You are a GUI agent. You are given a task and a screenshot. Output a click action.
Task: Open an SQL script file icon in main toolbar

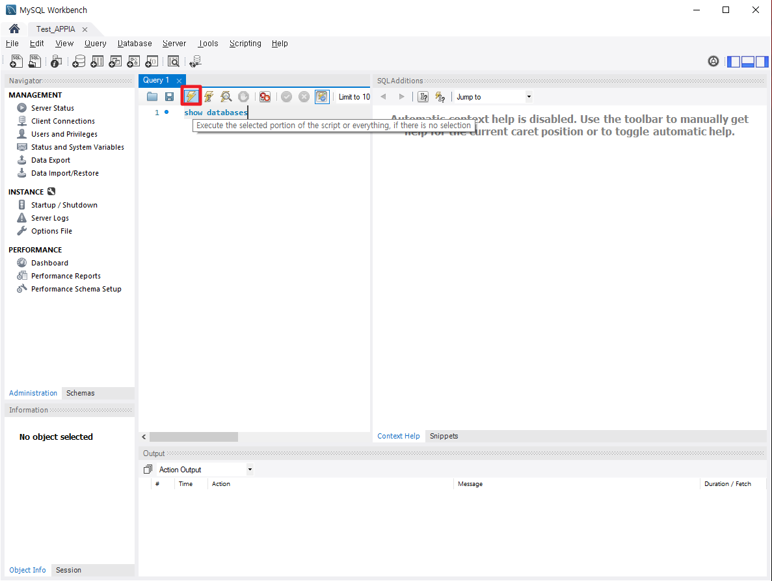coord(34,61)
